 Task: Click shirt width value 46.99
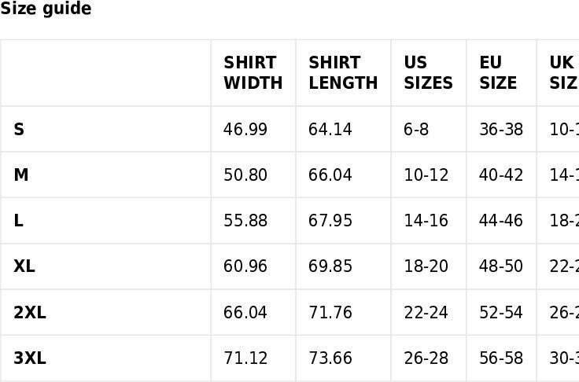tap(245, 130)
